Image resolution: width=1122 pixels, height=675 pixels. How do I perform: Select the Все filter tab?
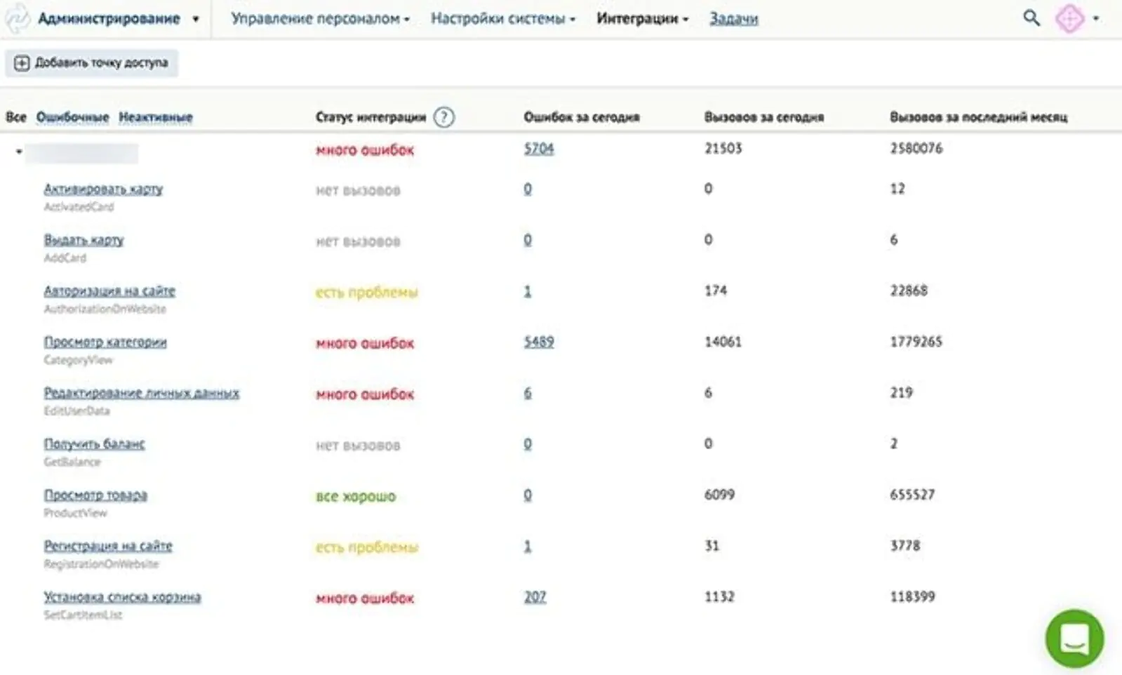pyautogui.click(x=15, y=117)
